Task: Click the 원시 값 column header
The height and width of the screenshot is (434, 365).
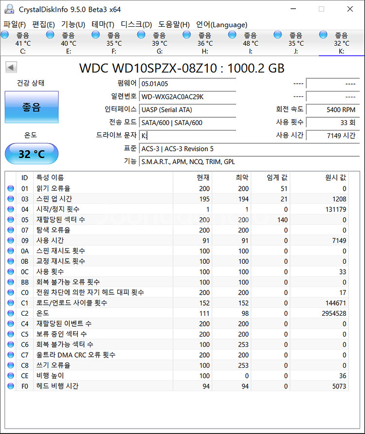Action: click(x=319, y=178)
